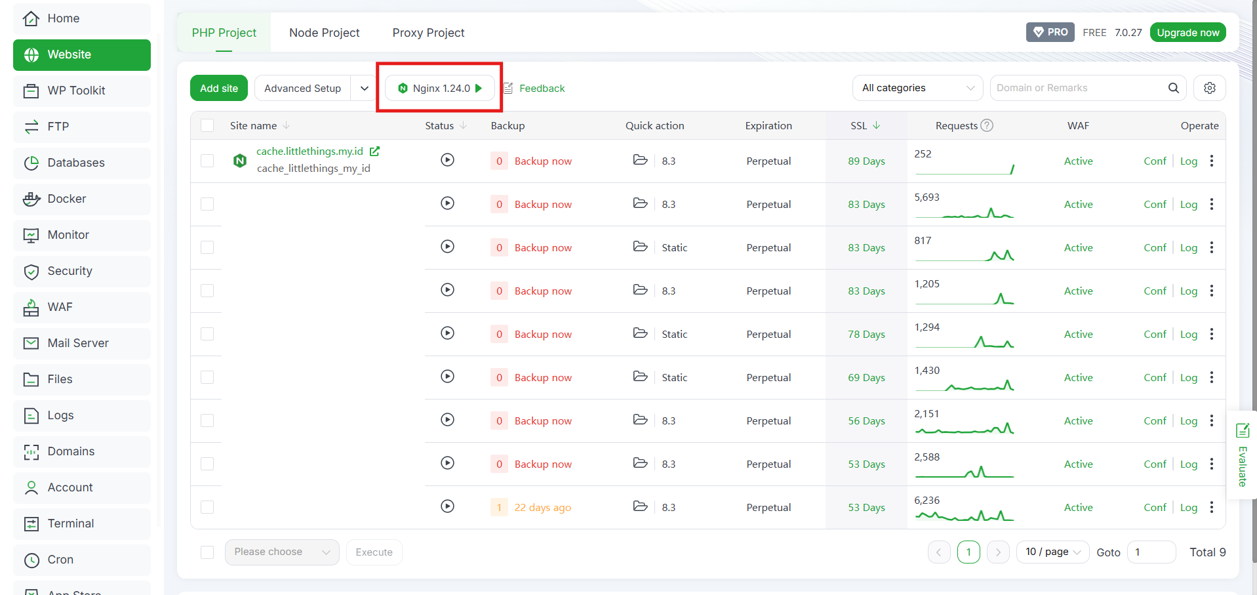Click the Account person icon
The image size is (1257, 595).
click(31, 487)
